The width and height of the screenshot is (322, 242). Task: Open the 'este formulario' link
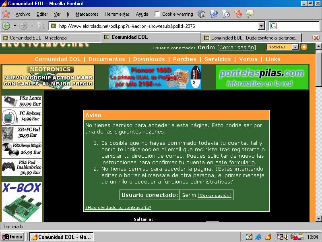point(235,163)
